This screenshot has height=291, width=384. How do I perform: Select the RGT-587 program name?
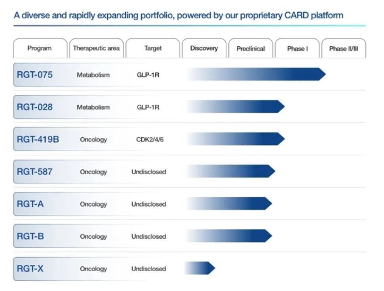pyautogui.click(x=34, y=172)
